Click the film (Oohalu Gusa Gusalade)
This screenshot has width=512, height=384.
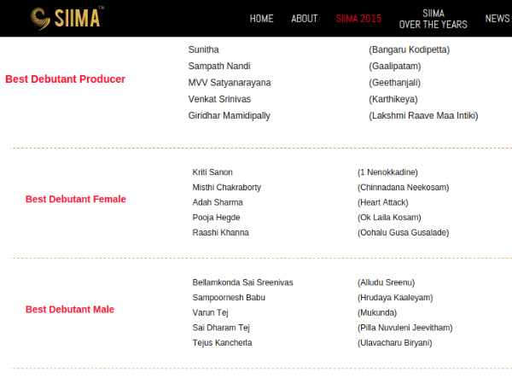404,232
